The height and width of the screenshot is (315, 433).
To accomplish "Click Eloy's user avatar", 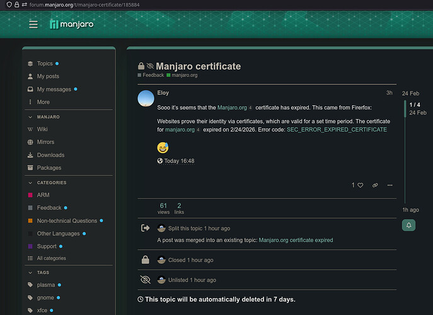I will (146, 98).
